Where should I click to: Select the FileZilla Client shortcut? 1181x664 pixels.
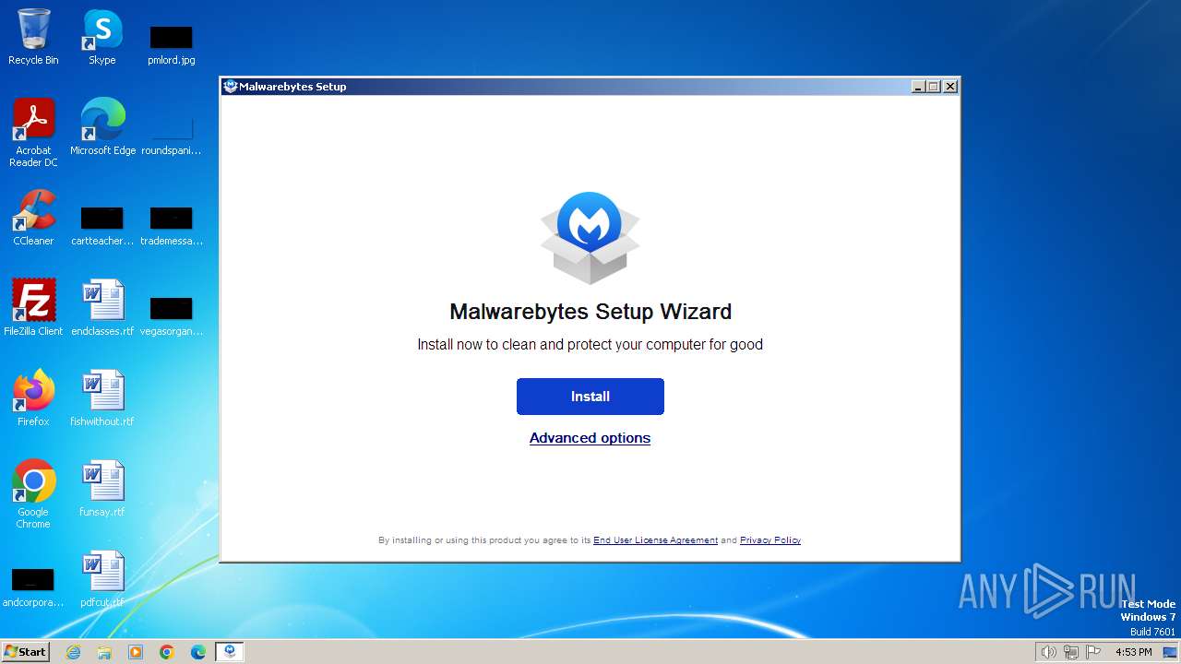pyautogui.click(x=33, y=307)
